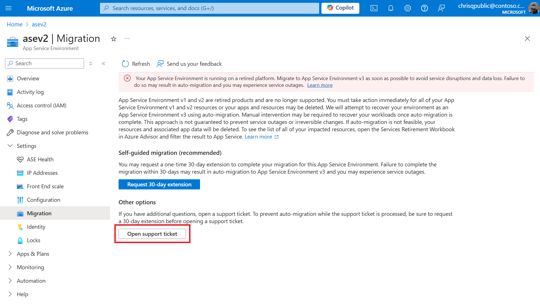Click the Copilot icon in top bar
This screenshot has width=540, height=308.
click(x=340, y=8)
